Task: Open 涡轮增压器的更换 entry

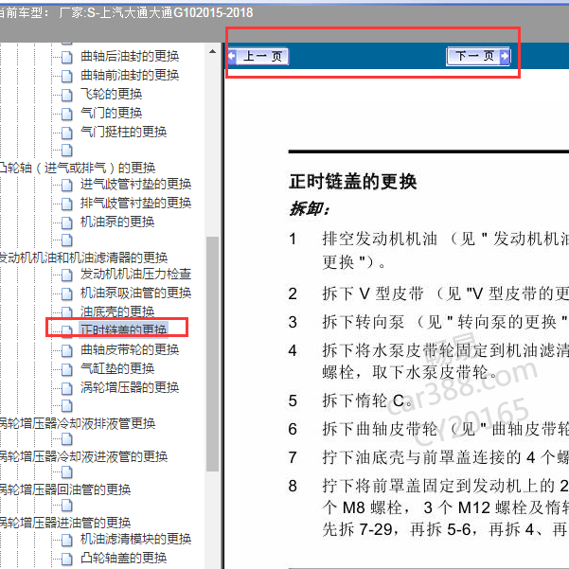Action: (x=130, y=387)
